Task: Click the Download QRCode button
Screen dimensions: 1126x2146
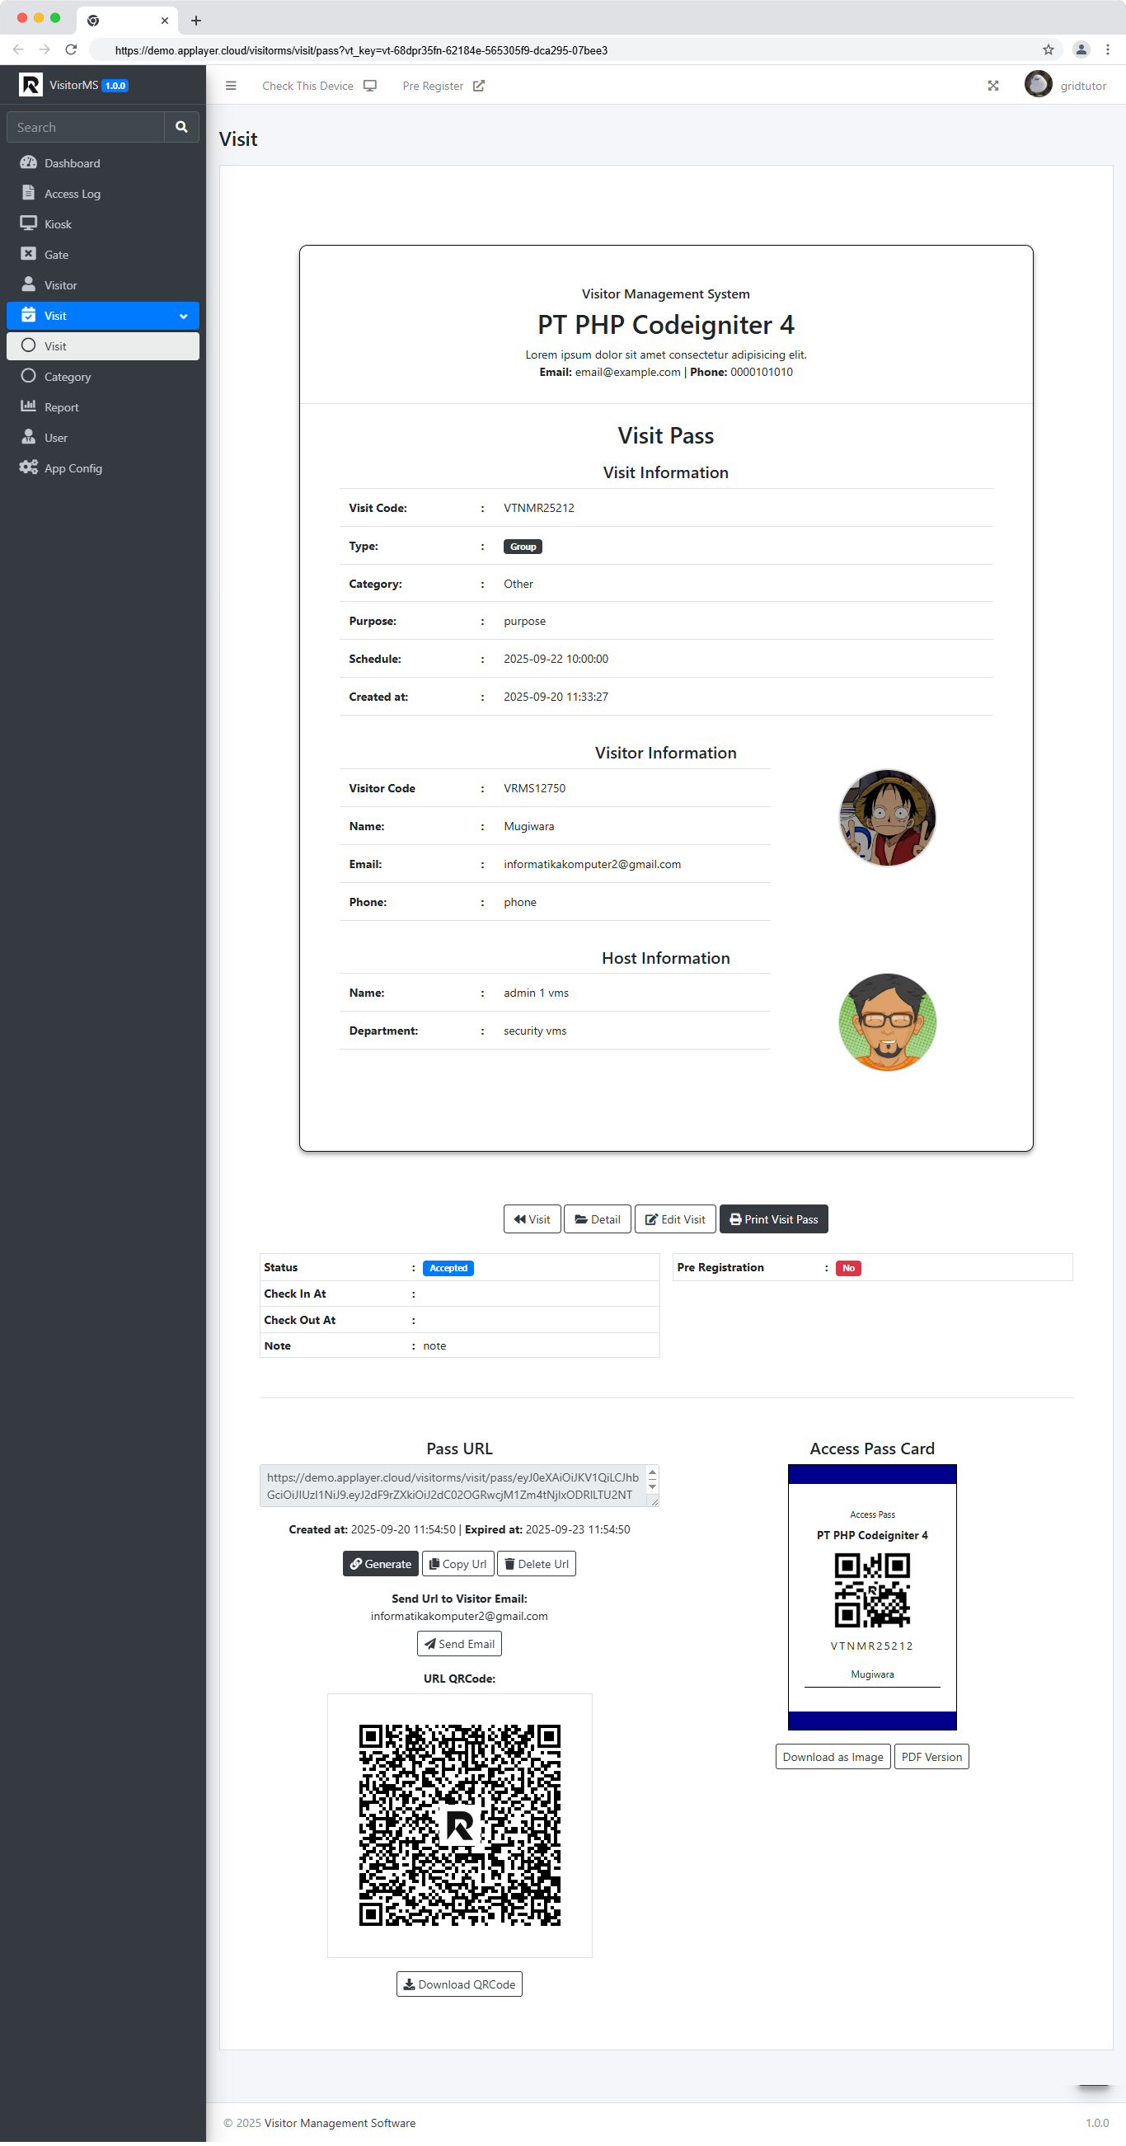Action: tap(460, 1985)
